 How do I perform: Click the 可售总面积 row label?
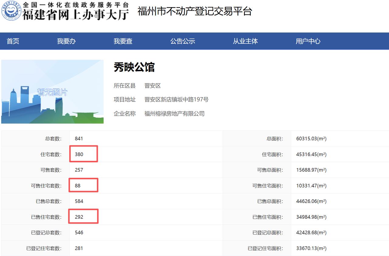270,170
